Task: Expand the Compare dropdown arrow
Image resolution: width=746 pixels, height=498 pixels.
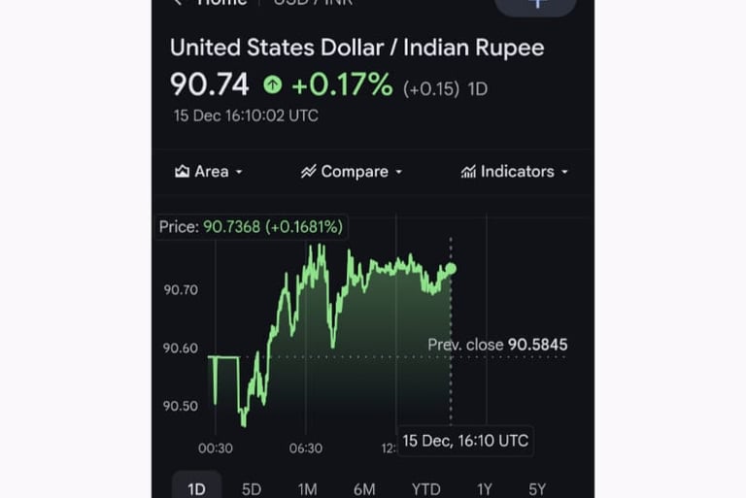Action: click(398, 173)
